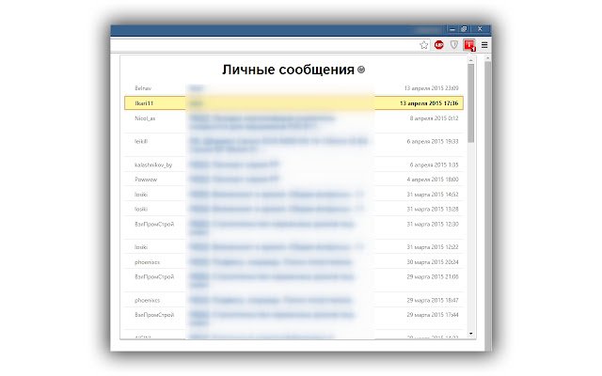Open the browser hamburger menu
The image size is (602, 376).
[x=484, y=45]
